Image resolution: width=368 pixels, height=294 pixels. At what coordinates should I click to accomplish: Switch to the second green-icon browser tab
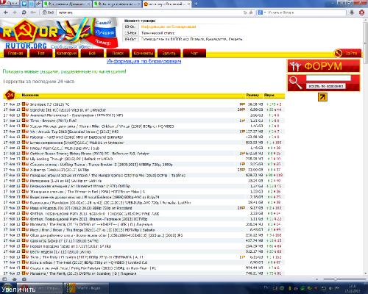coord(117,4)
